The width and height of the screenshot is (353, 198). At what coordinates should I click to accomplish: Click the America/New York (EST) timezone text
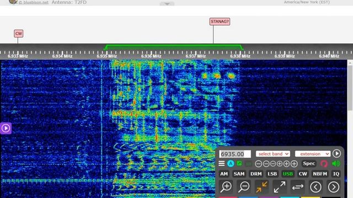pos(307,2)
